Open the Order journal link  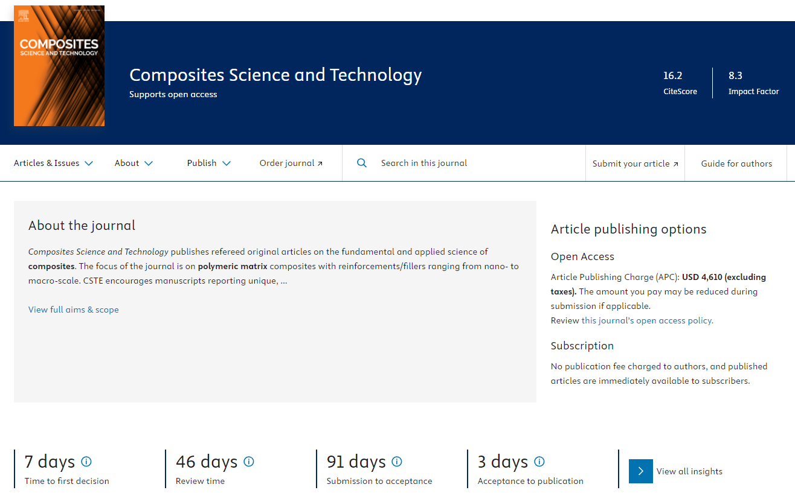291,163
